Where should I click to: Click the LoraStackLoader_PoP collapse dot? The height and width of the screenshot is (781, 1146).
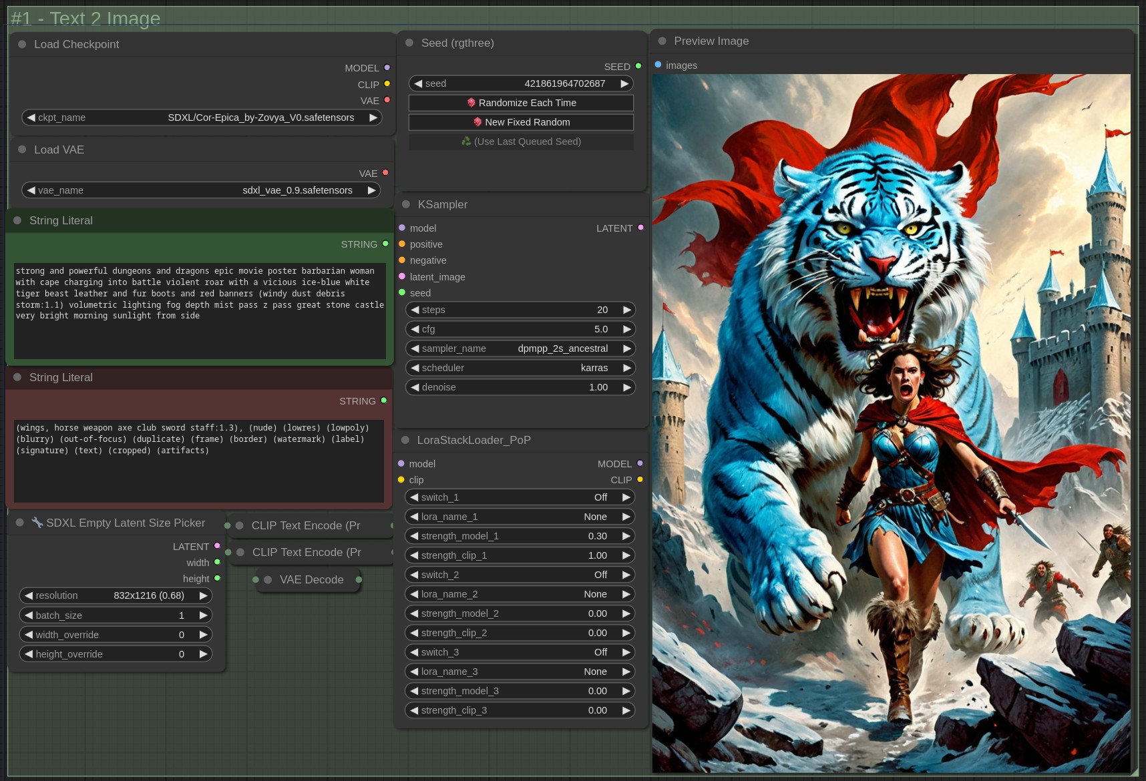click(405, 441)
